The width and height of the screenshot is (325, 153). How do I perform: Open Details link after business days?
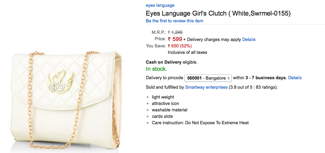tap(295, 78)
